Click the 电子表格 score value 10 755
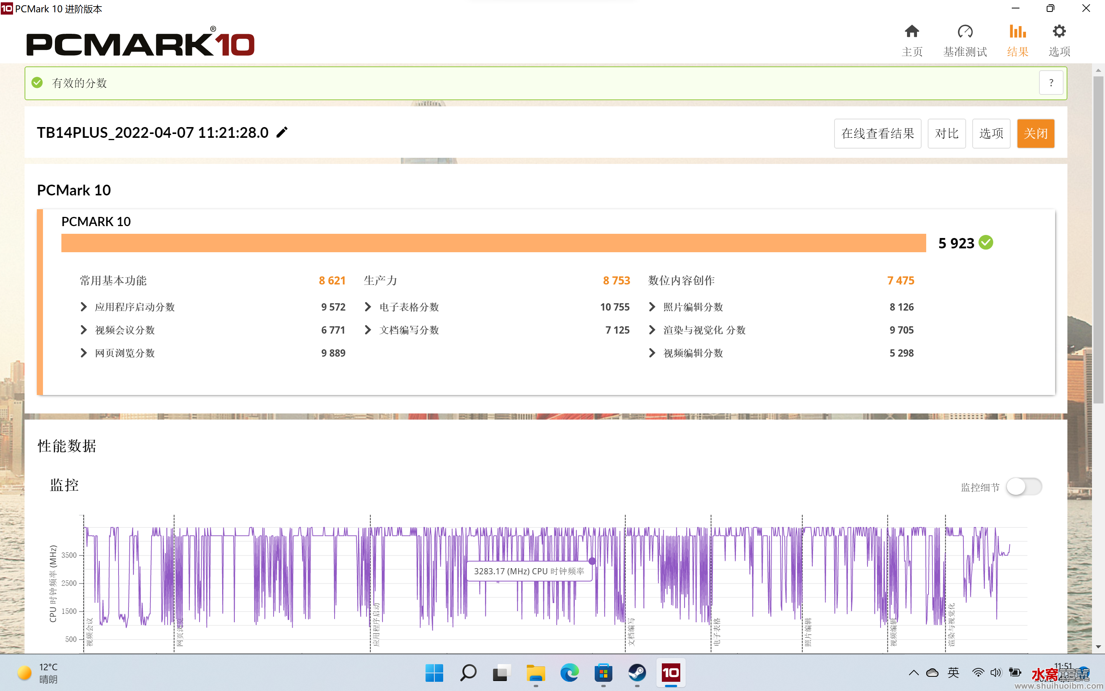Viewport: 1105px width, 691px height. point(615,307)
